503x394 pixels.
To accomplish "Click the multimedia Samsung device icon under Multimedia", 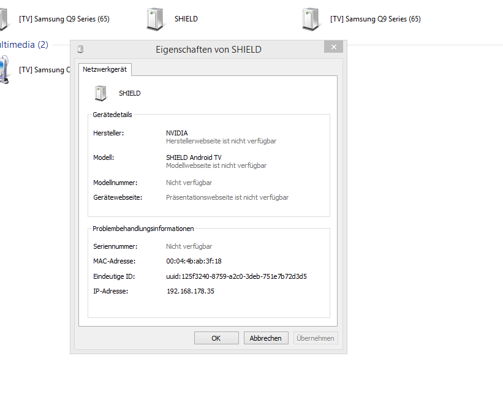I will [x=4, y=70].
